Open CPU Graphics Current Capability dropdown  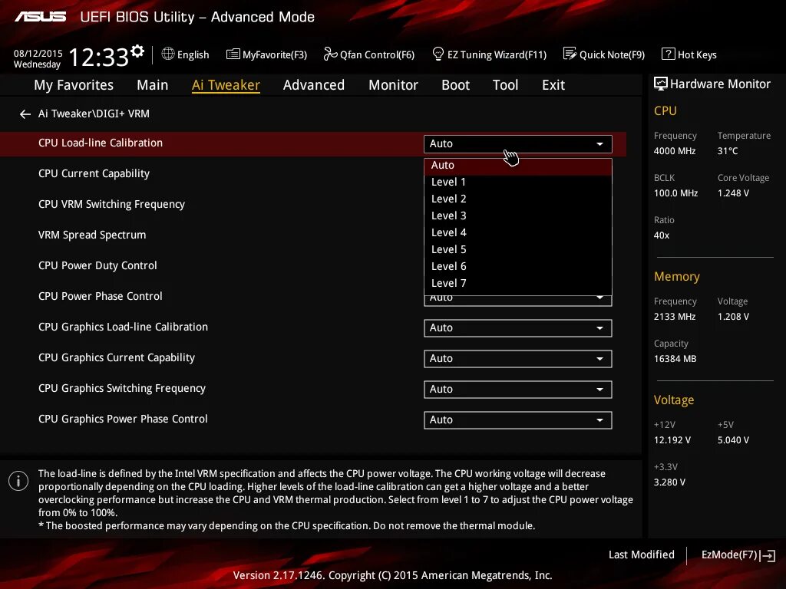click(518, 359)
